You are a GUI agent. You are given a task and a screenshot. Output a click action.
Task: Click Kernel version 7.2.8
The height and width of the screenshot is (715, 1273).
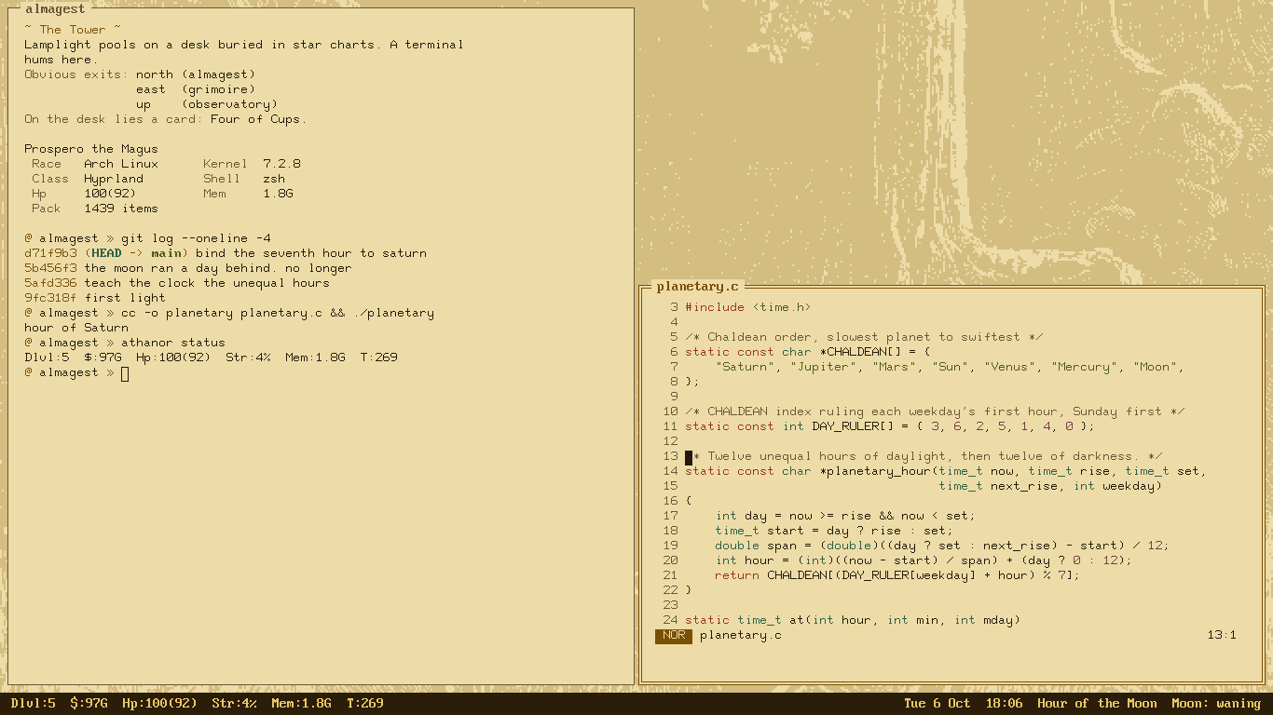pos(281,164)
